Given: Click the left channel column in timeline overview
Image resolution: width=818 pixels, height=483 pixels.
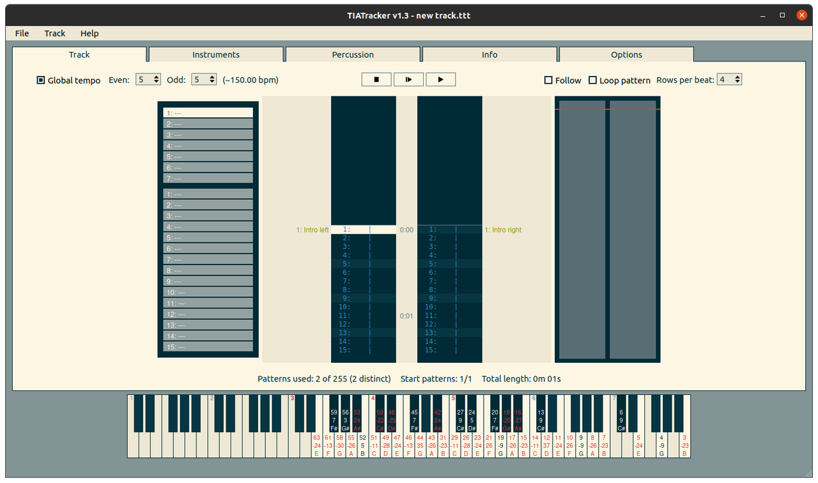Looking at the screenshot, I should 582,229.
